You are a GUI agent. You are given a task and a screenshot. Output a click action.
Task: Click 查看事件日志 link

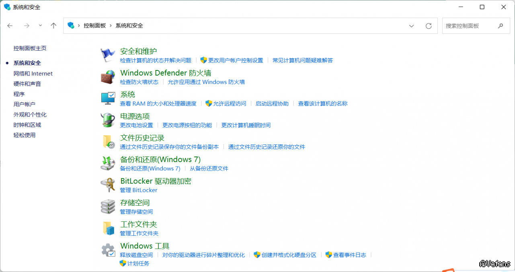[x=350, y=255]
